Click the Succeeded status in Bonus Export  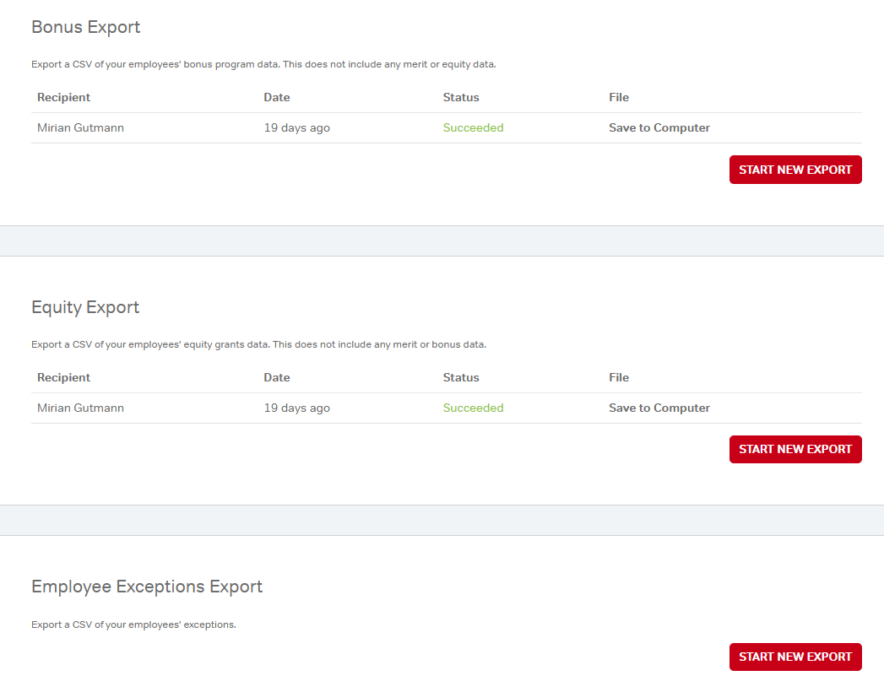(473, 128)
